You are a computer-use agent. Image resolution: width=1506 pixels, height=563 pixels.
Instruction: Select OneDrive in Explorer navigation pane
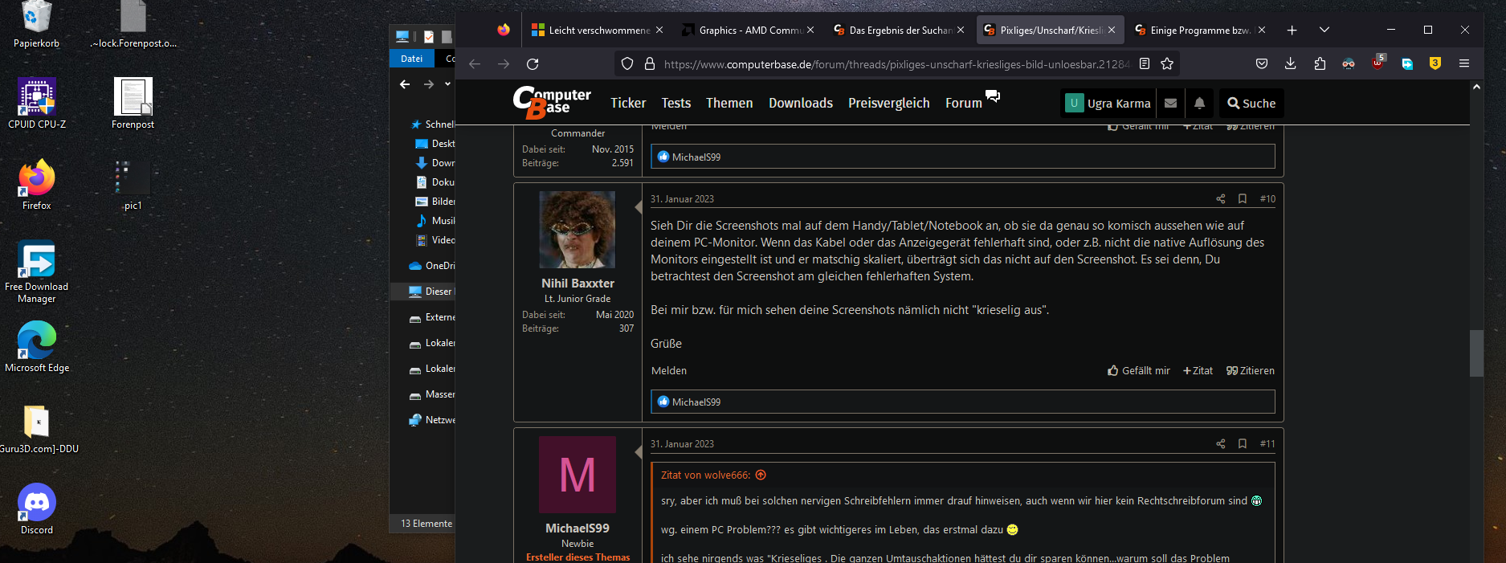[x=431, y=266]
